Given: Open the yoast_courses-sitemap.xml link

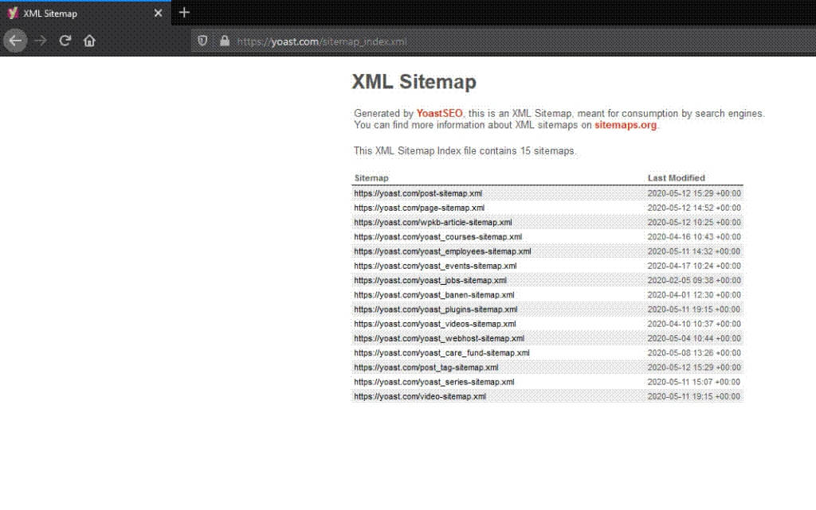Looking at the screenshot, I should pyautogui.click(x=437, y=237).
